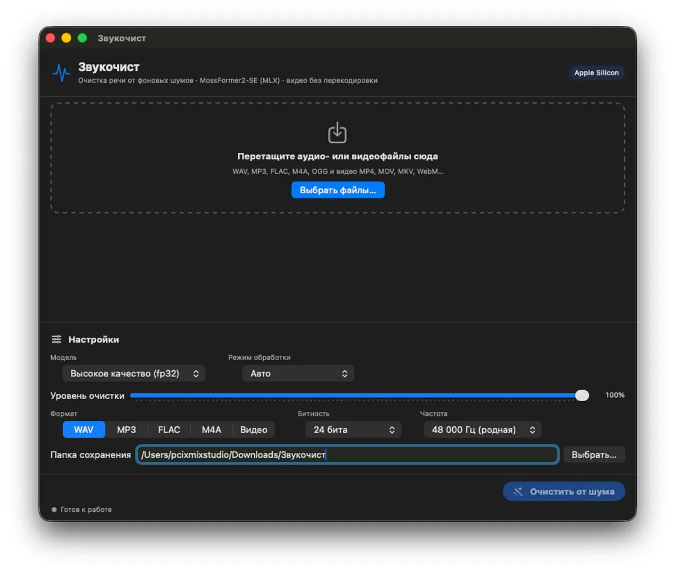Close the Звукочист window with red button
The height and width of the screenshot is (572, 675).
(x=50, y=38)
